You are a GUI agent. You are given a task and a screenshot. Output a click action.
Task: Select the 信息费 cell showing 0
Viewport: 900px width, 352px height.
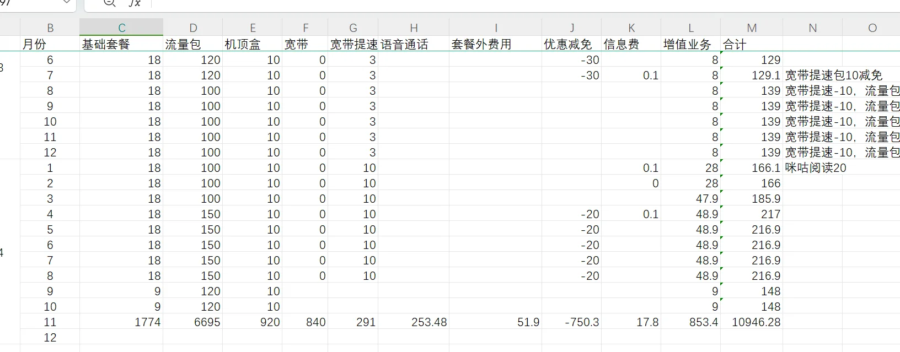pyautogui.click(x=631, y=183)
